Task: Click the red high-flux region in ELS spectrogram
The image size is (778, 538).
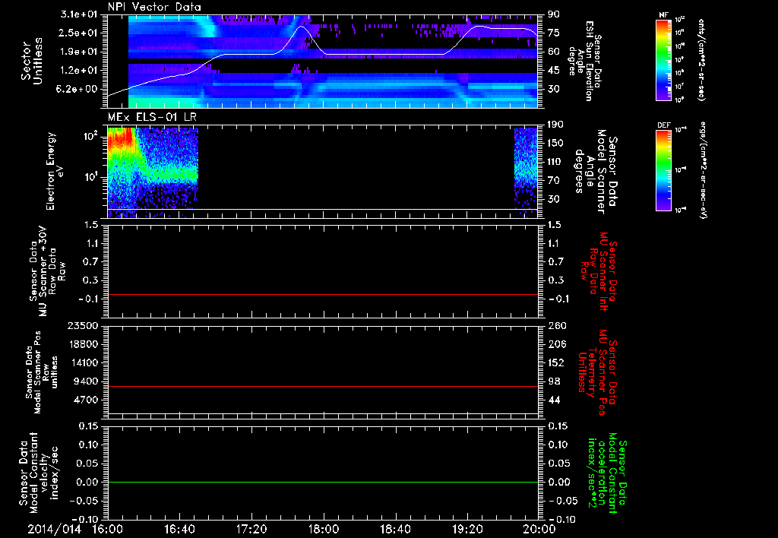Action: click(x=121, y=139)
